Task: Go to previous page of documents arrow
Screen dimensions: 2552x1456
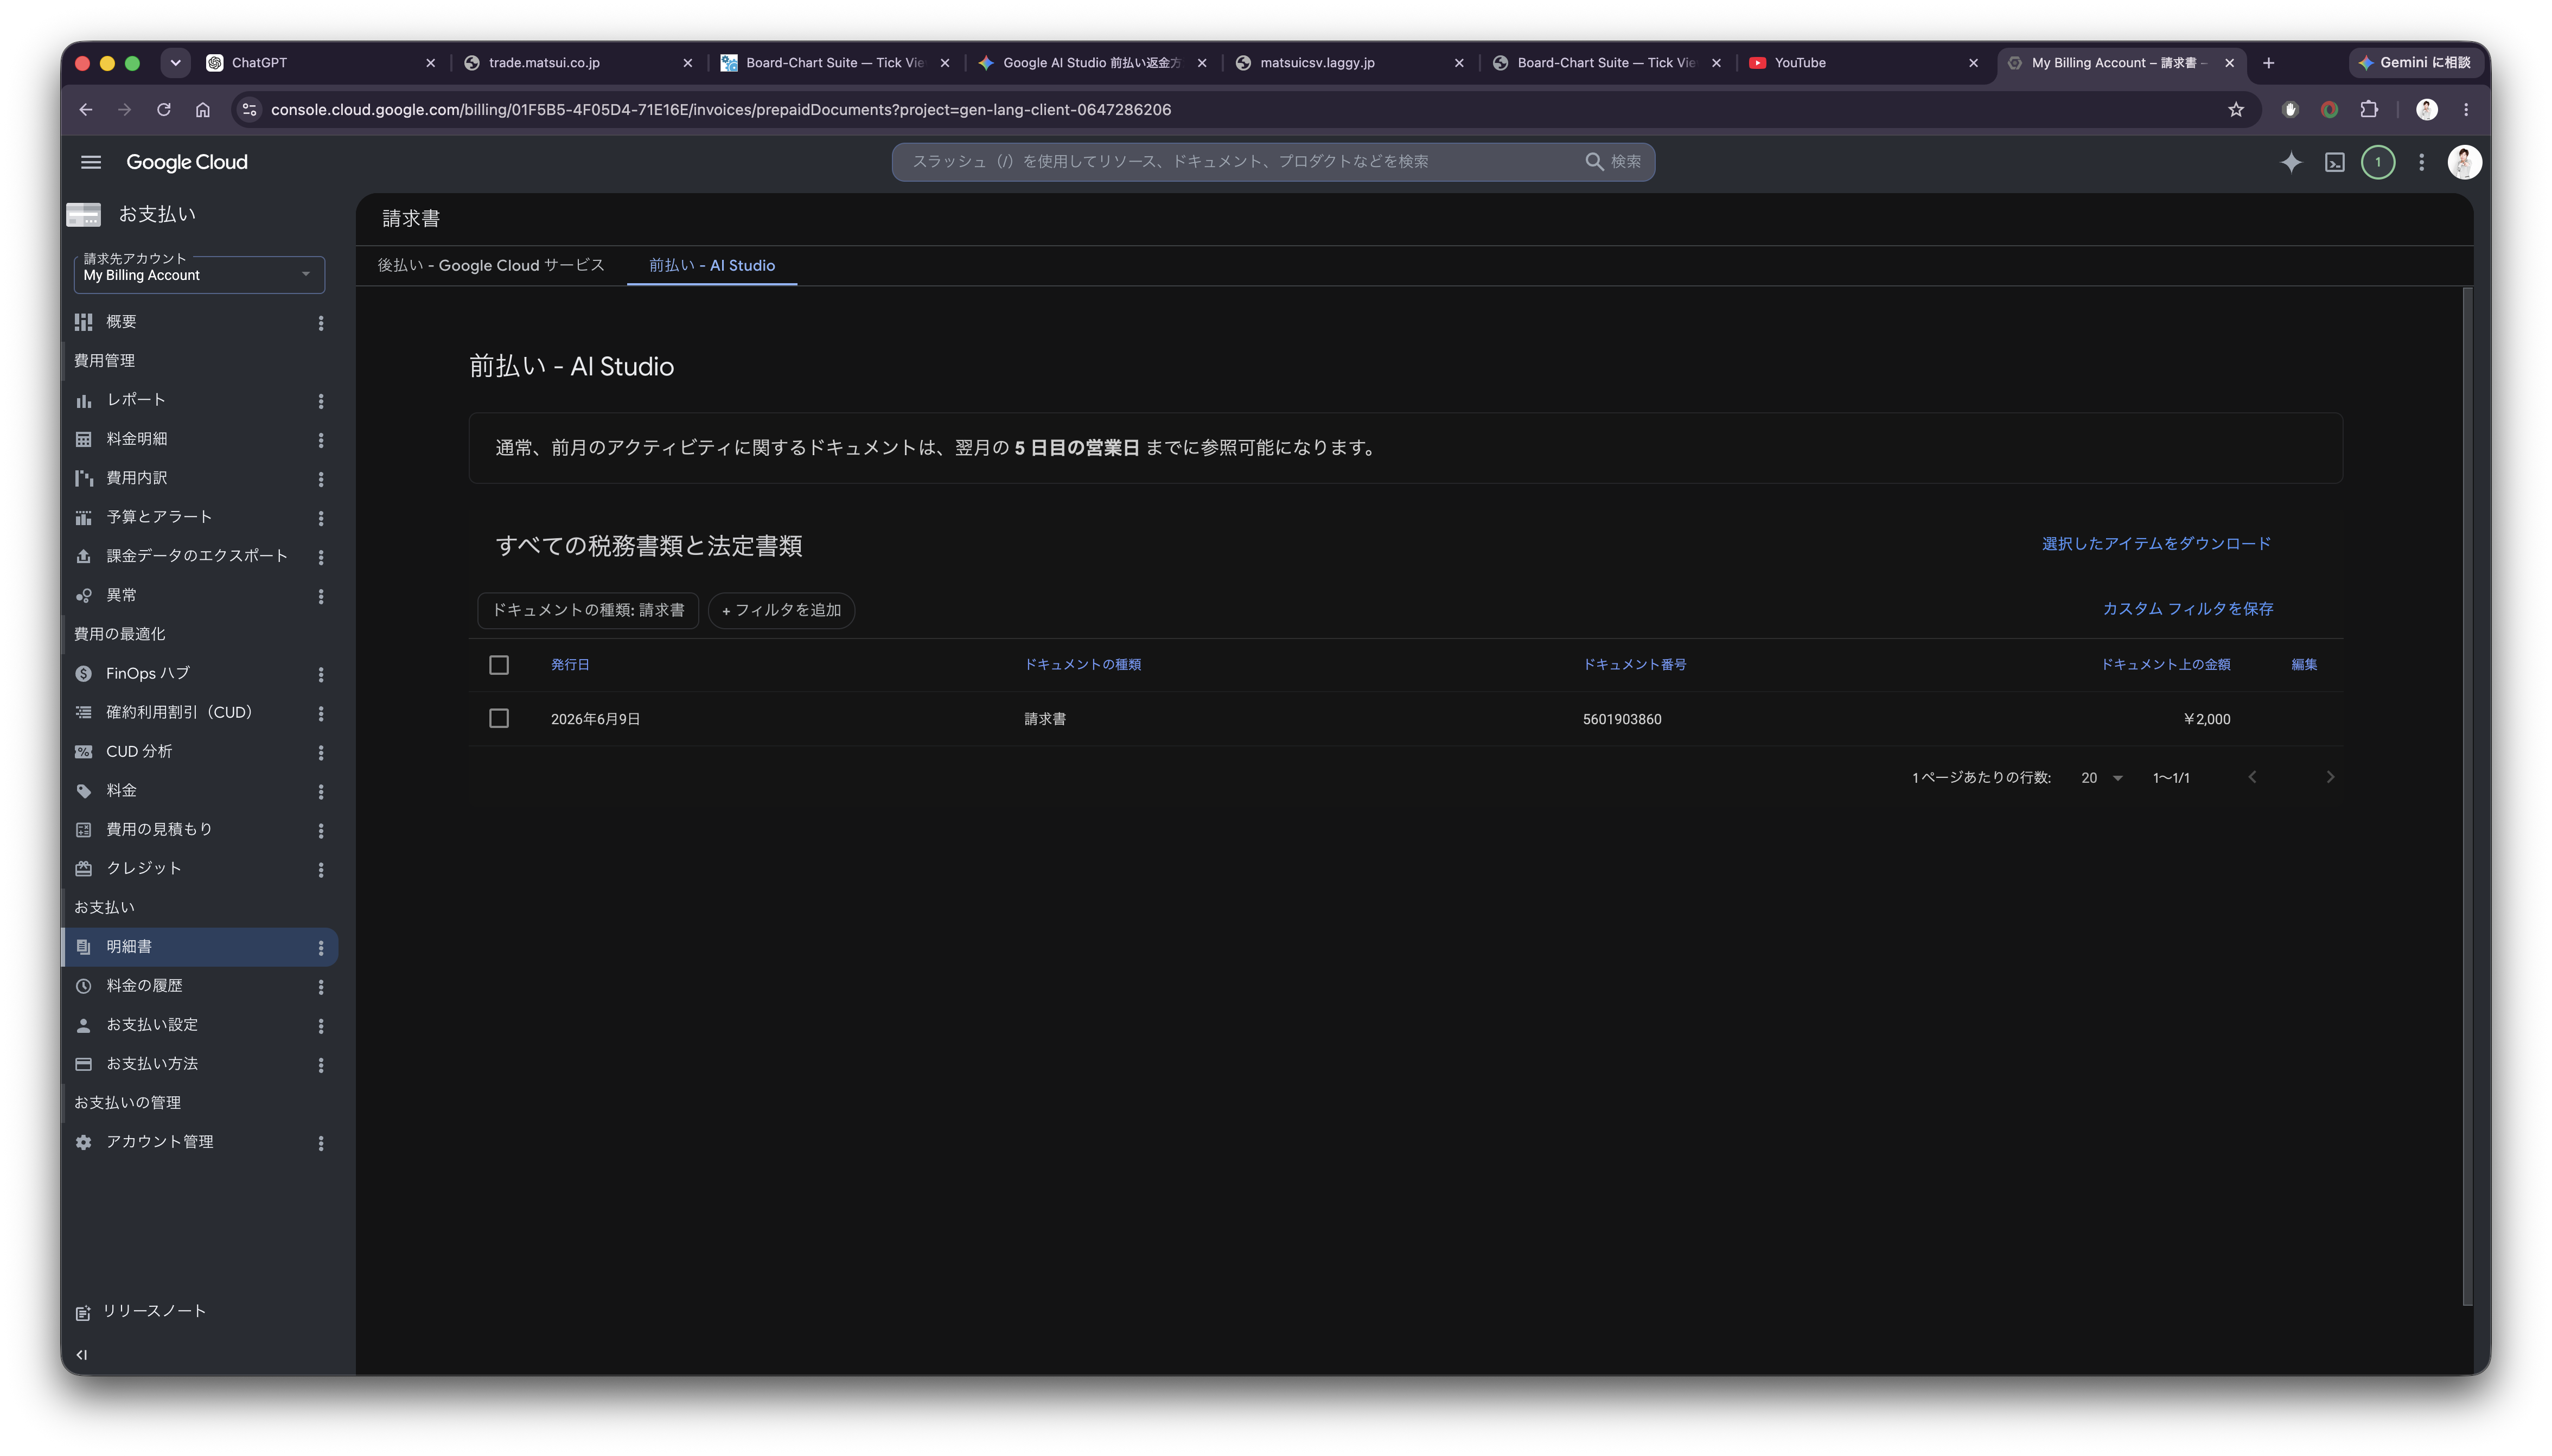Action: [x=2252, y=778]
